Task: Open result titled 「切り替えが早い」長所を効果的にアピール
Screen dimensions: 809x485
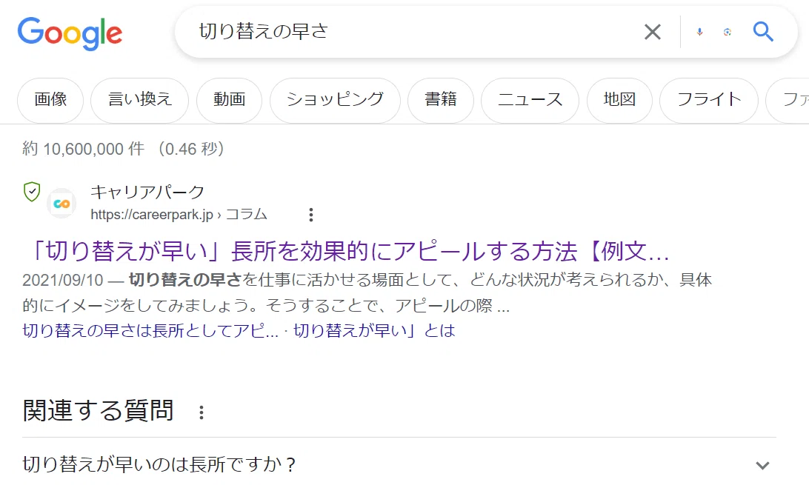Action: coord(347,252)
